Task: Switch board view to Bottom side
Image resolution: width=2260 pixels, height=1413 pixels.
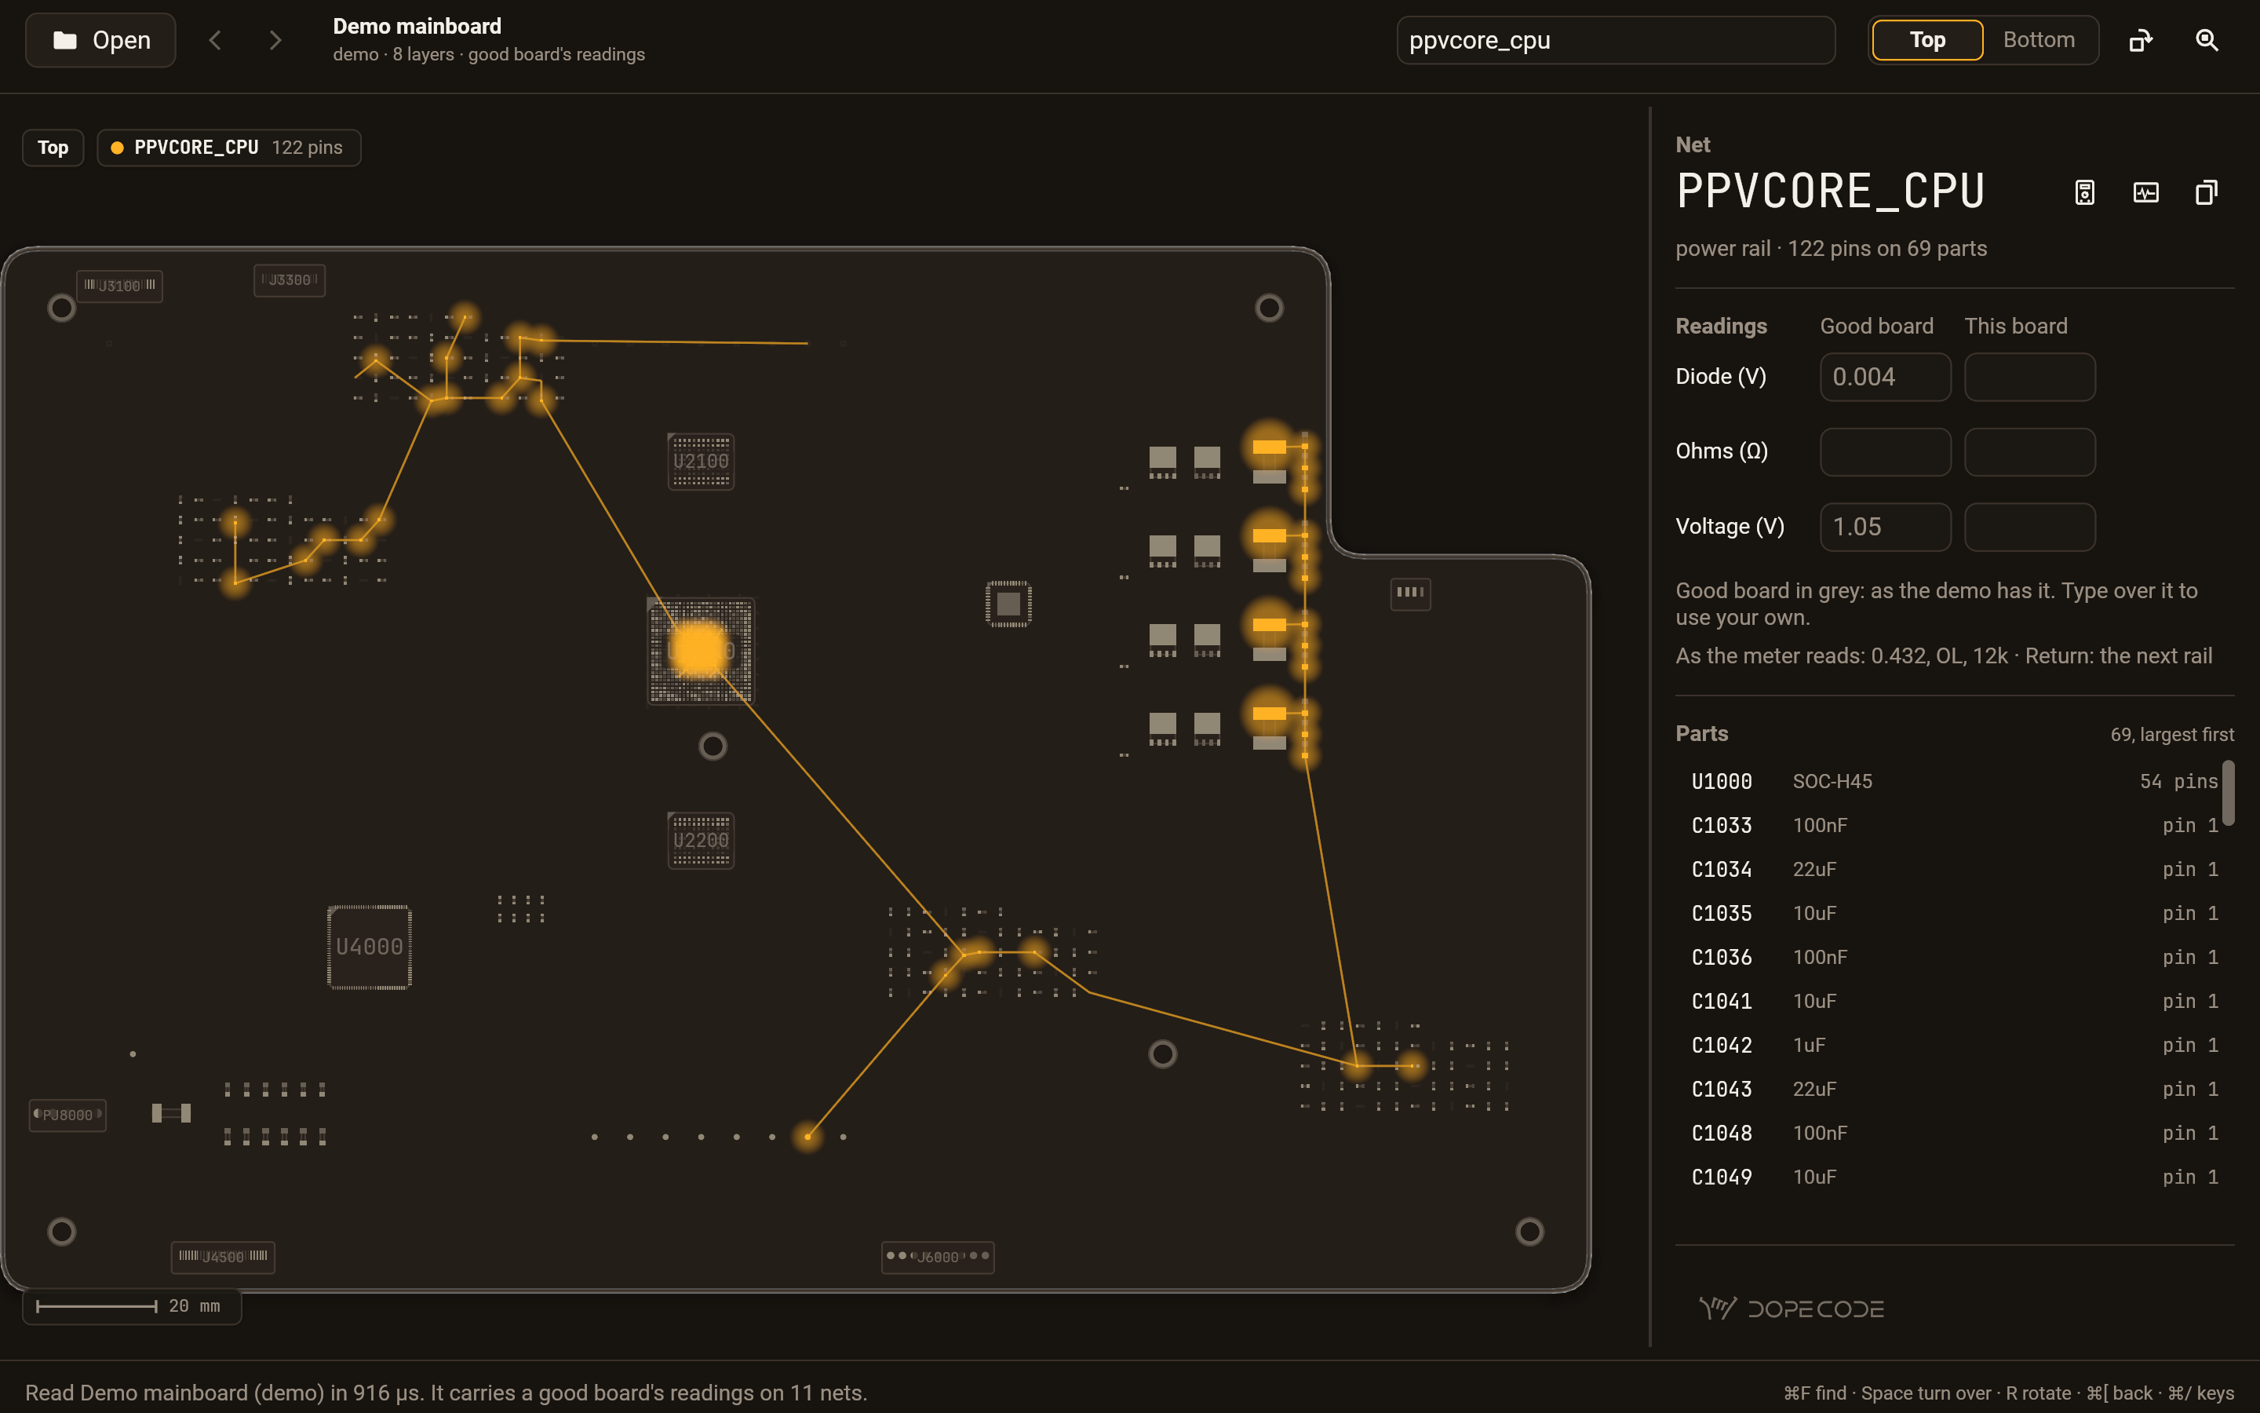Action: (2039, 40)
